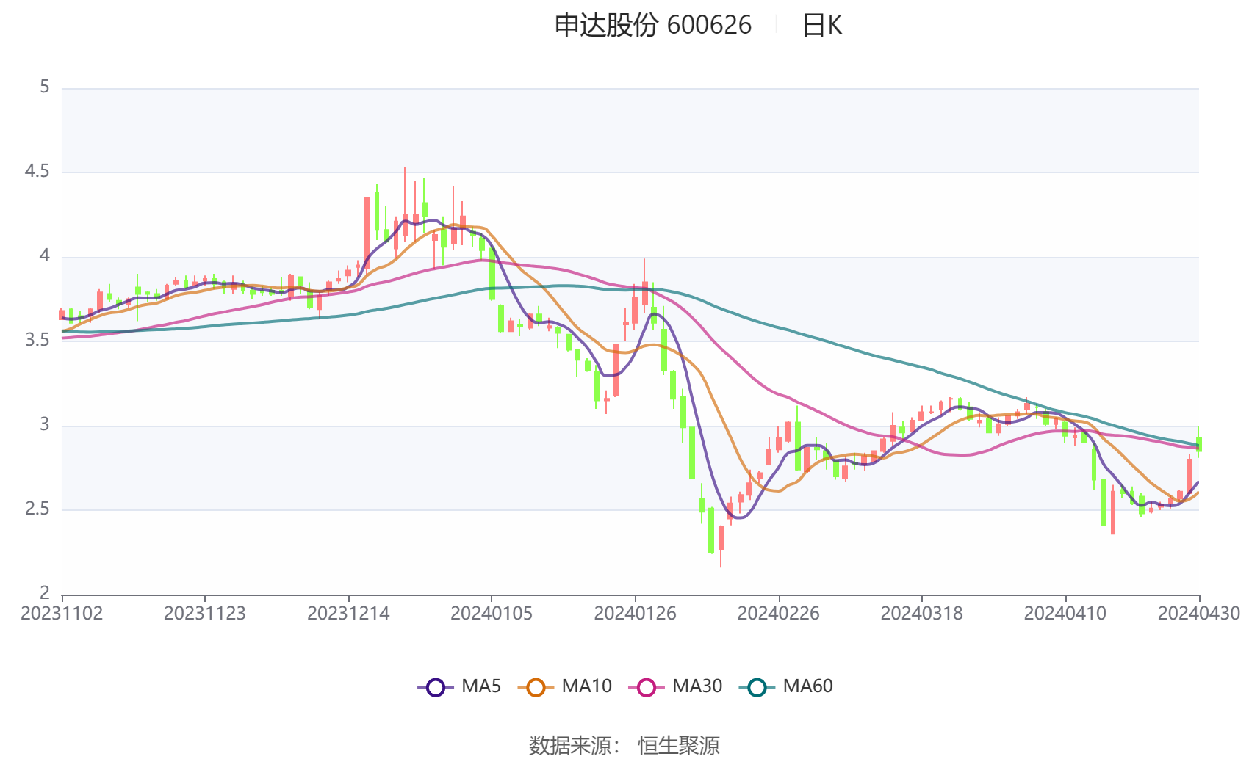Toggle the MA10 legend marker

pyautogui.click(x=536, y=687)
